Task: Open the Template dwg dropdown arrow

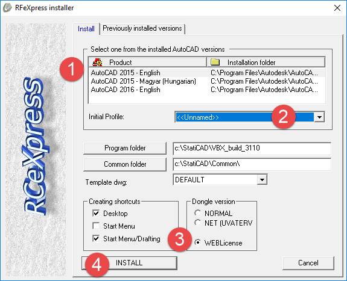Action: (x=262, y=179)
